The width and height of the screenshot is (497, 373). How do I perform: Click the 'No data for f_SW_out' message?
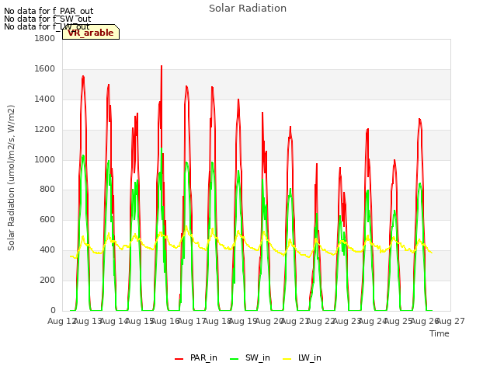pos(47,19)
